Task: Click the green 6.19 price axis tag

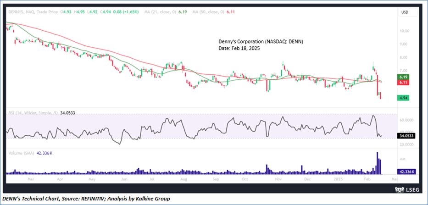Action: (403, 78)
